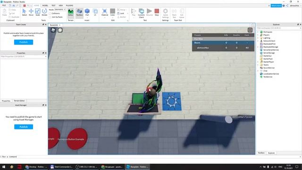Viewport: 302px width, 170px height.
Task: Open the FILE menu
Action: pyautogui.click(x=4, y=6)
